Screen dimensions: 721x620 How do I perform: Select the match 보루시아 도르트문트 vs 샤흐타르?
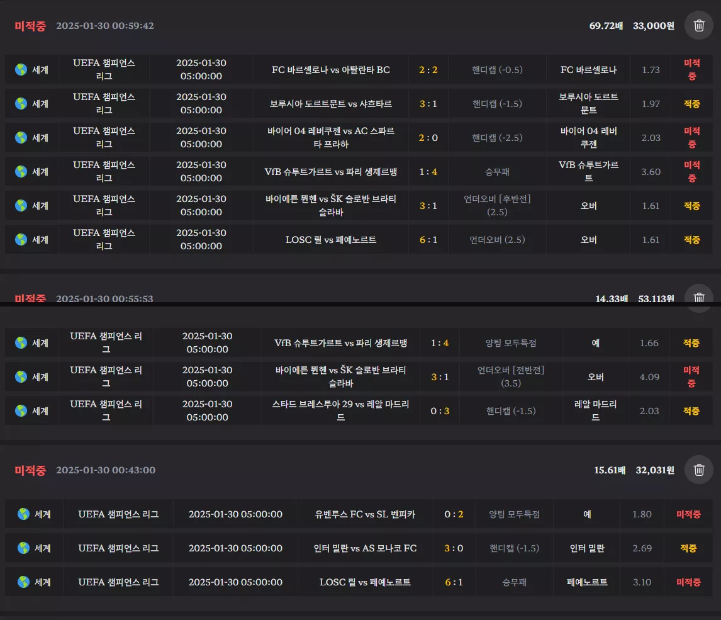(x=330, y=104)
